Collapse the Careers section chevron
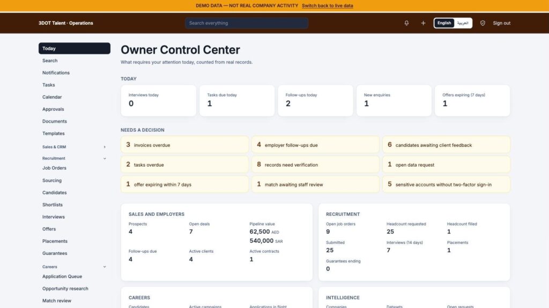Viewport: 549px width, 308px height. click(105, 267)
